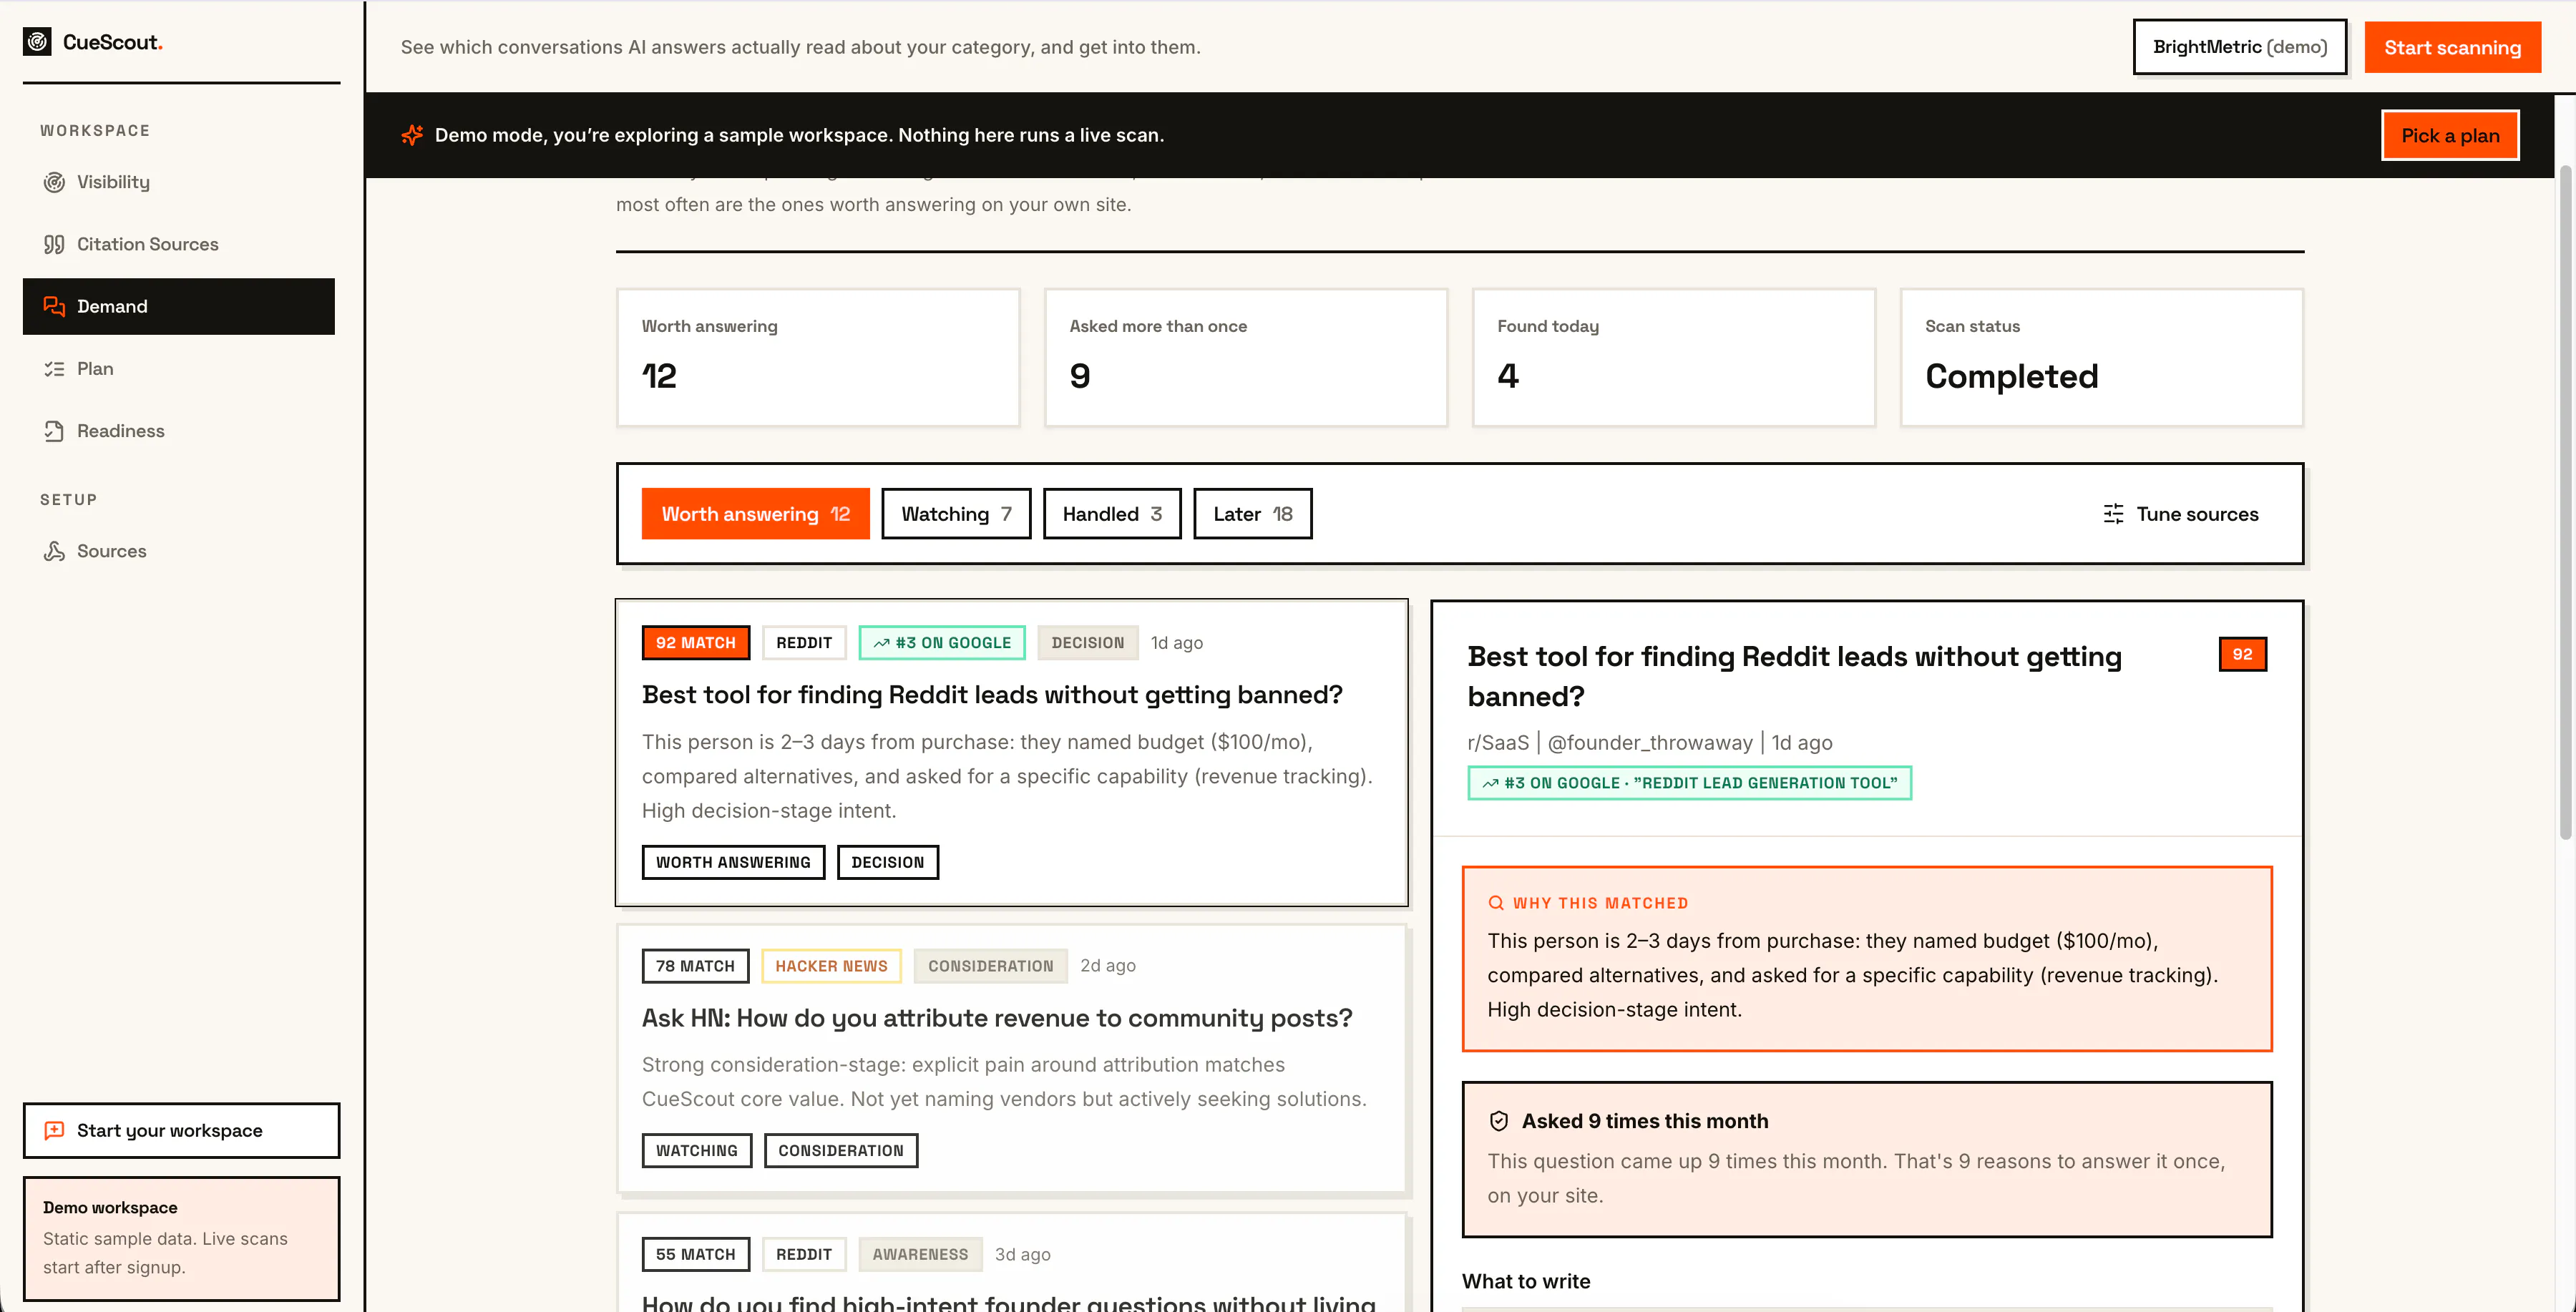Image resolution: width=2576 pixels, height=1312 pixels.
Task: Open the Visibility page
Action: (x=179, y=182)
